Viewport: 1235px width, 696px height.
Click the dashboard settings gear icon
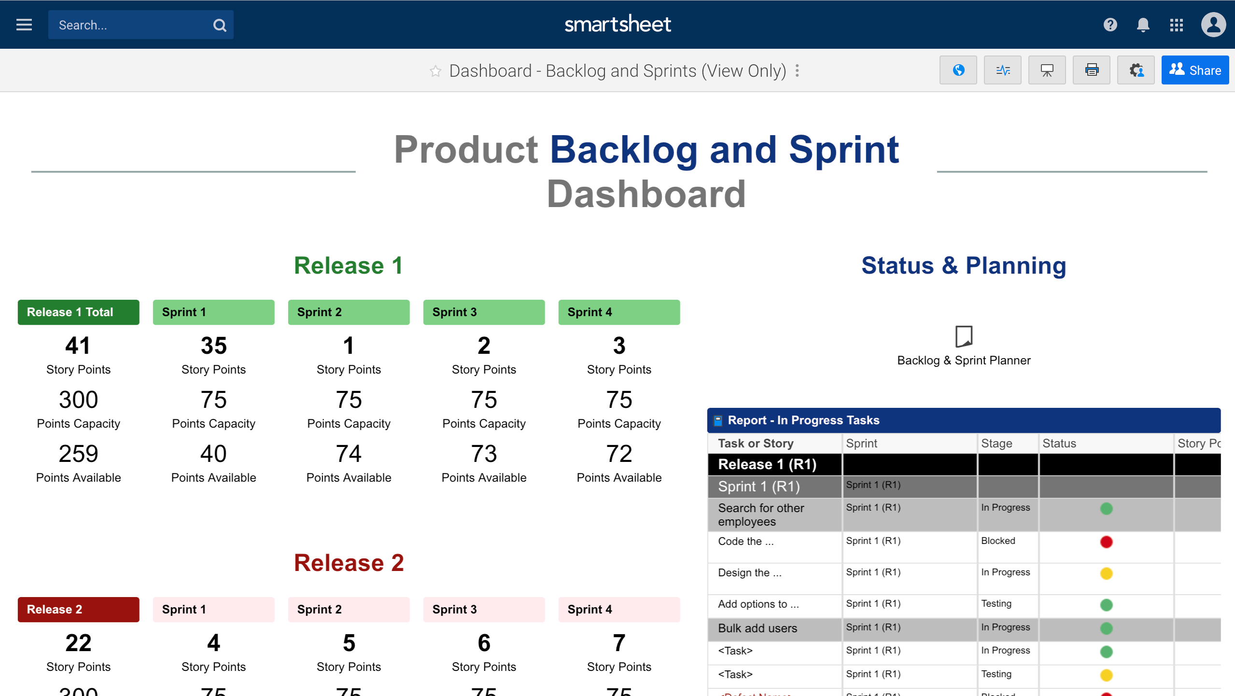pos(1136,70)
